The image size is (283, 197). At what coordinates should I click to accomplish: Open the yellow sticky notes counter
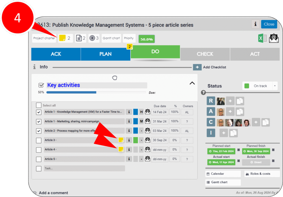pyautogui.click(x=65, y=38)
